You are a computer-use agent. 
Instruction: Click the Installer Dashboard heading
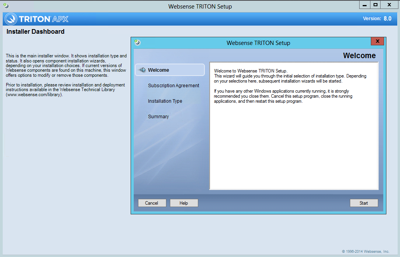tap(35, 31)
